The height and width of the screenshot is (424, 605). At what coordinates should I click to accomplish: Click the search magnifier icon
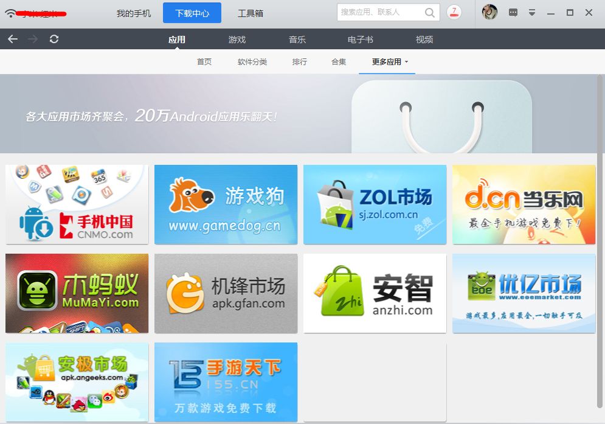tap(429, 13)
